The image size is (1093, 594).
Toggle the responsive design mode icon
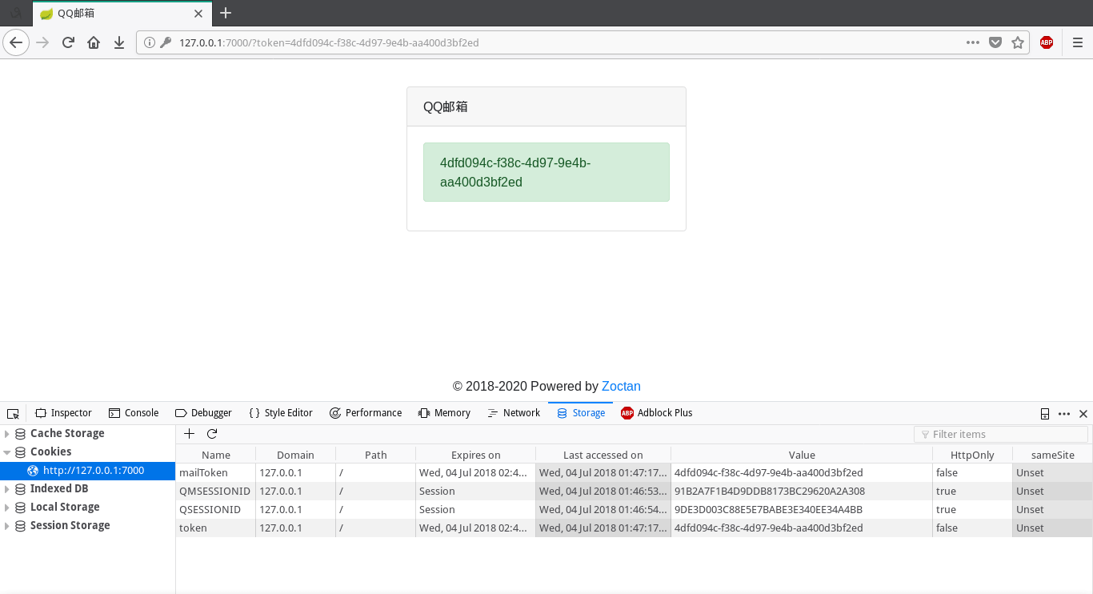point(1044,414)
